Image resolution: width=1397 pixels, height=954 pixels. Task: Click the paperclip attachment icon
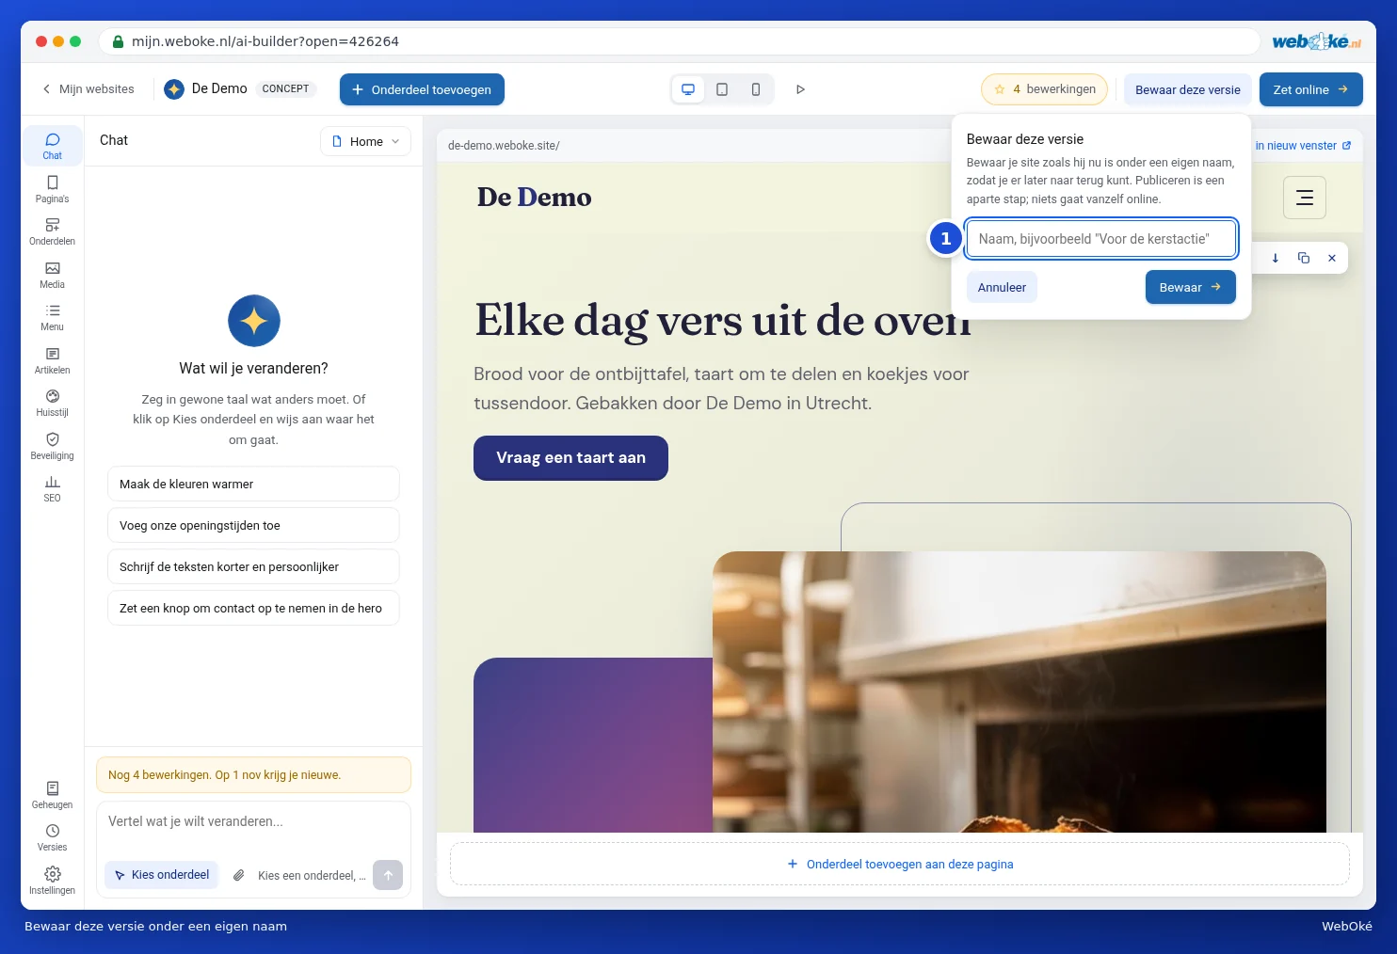(239, 875)
